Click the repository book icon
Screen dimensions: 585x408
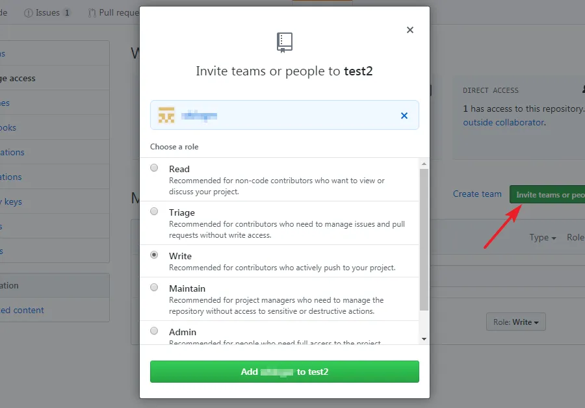tap(285, 42)
